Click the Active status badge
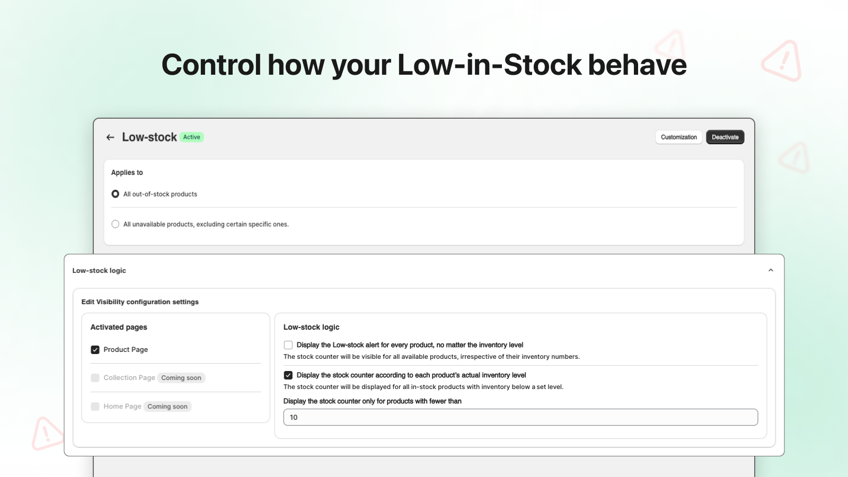The image size is (848, 477). [192, 137]
